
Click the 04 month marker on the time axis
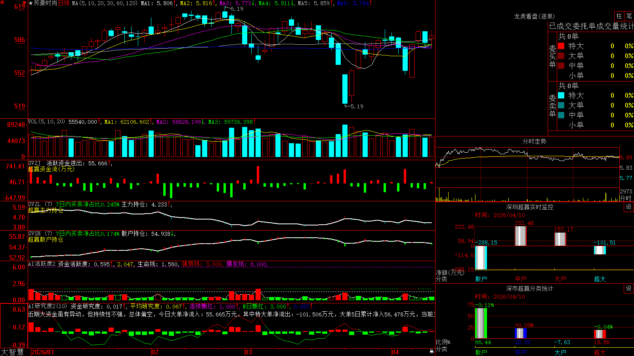pos(395,352)
